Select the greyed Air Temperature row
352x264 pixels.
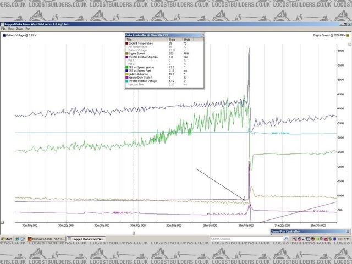click(164, 47)
